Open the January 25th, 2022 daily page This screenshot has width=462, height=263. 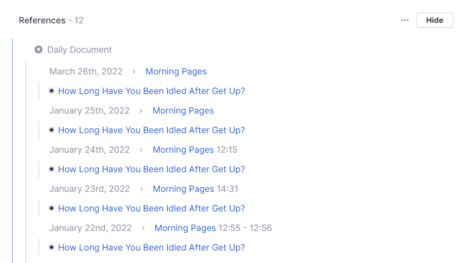click(x=90, y=110)
